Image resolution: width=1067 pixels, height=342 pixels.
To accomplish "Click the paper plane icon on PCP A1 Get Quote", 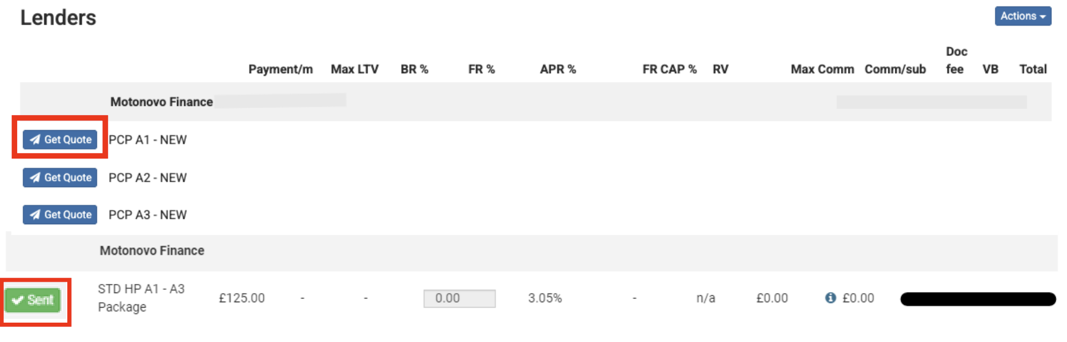I will [x=36, y=139].
